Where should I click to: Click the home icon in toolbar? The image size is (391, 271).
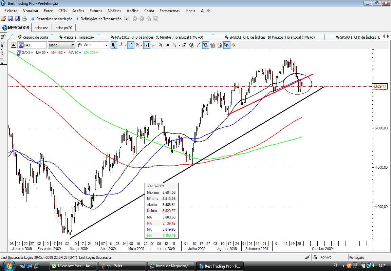pyautogui.click(x=149, y=19)
